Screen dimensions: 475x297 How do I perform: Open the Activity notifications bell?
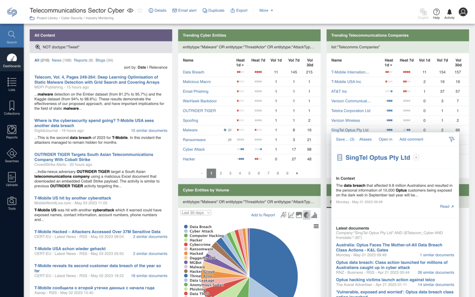449,13
